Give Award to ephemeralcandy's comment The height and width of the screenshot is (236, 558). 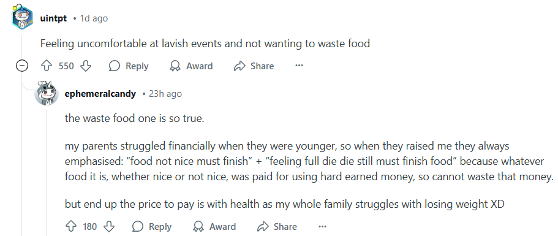214,226
